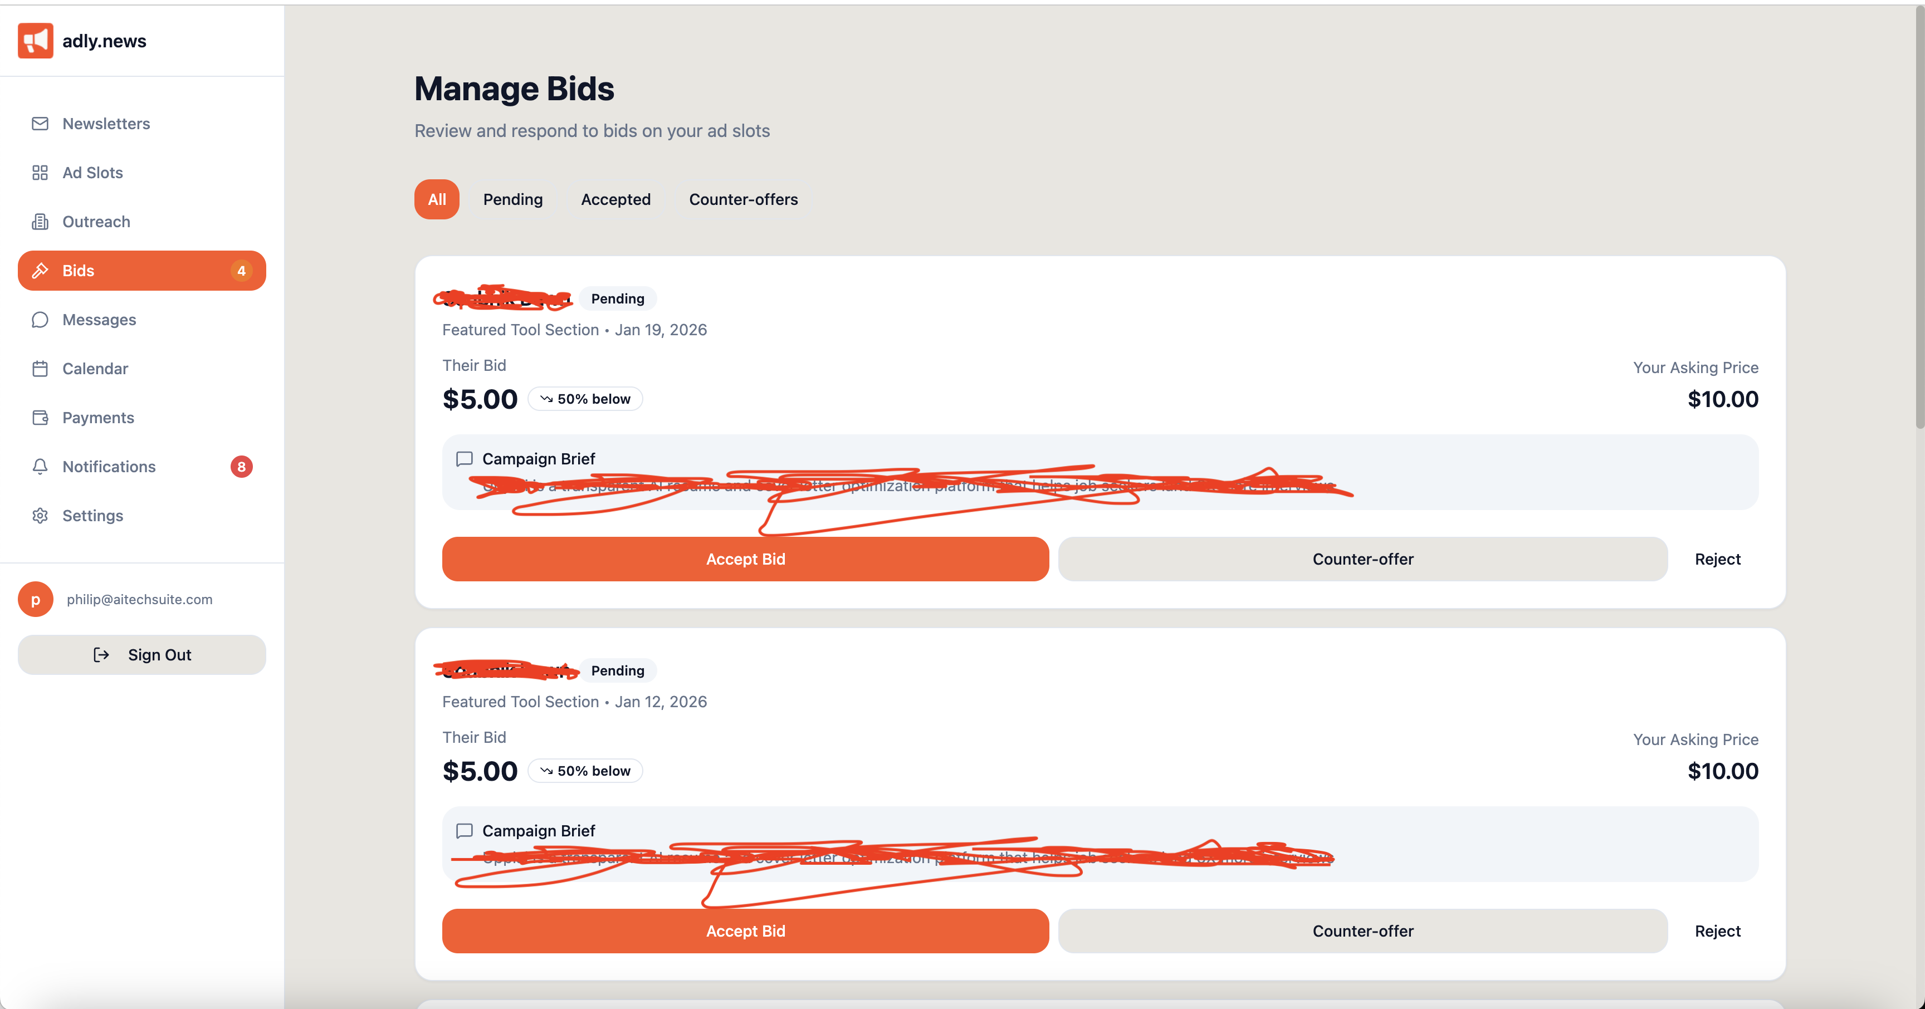1925x1009 pixels.
Task: Sign out of the account
Action: pos(142,655)
